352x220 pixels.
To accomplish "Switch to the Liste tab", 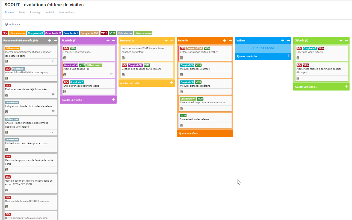I will (22, 13).
